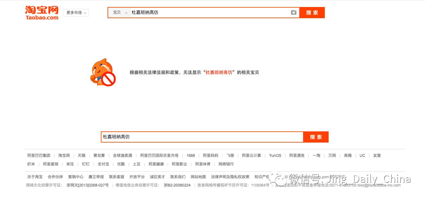425x199 pixels.
Task: Open the 宝贝 search type dropdown
Action: tap(119, 12)
